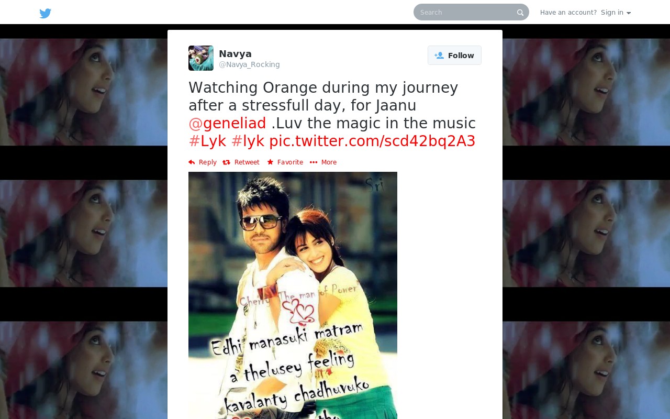This screenshot has height=419, width=670.
Task: Open the pic.twitter.com/scd42bq2A3 link
Action: click(x=372, y=141)
